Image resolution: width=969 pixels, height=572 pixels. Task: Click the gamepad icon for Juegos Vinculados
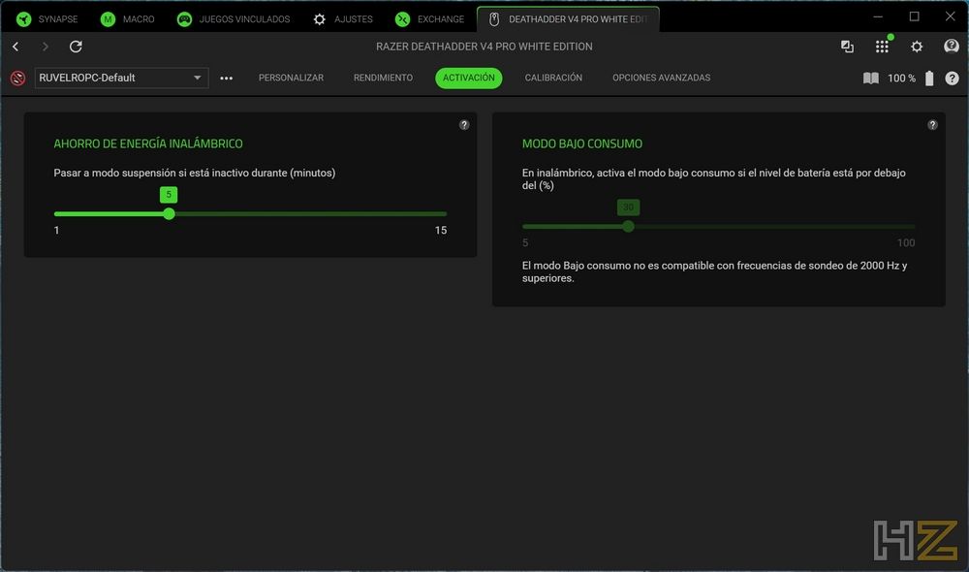click(184, 19)
